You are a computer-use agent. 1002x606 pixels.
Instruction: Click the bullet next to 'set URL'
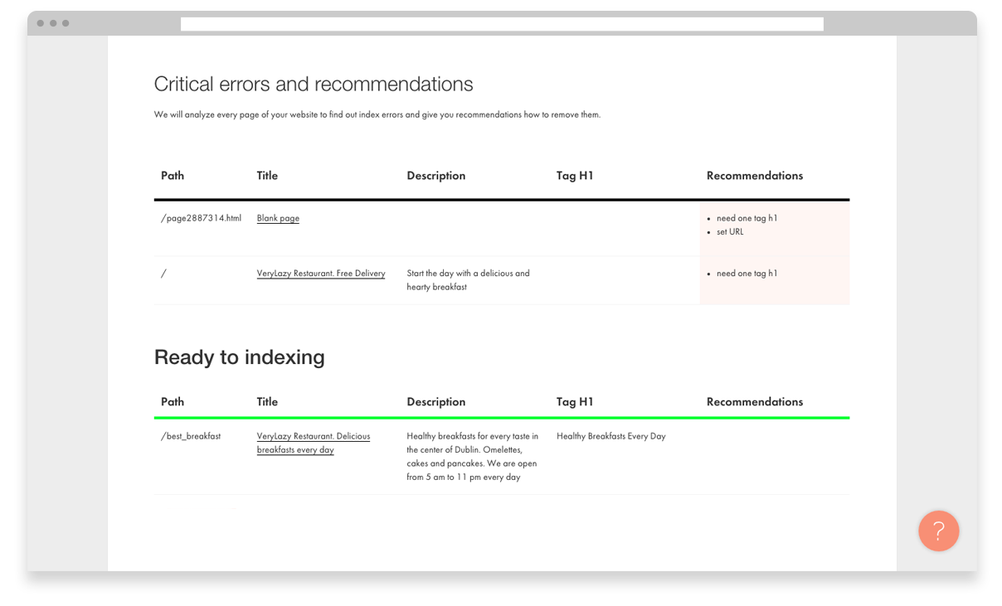[x=708, y=232]
